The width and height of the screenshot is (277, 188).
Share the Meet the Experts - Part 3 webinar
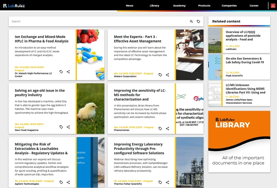tap(167, 74)
